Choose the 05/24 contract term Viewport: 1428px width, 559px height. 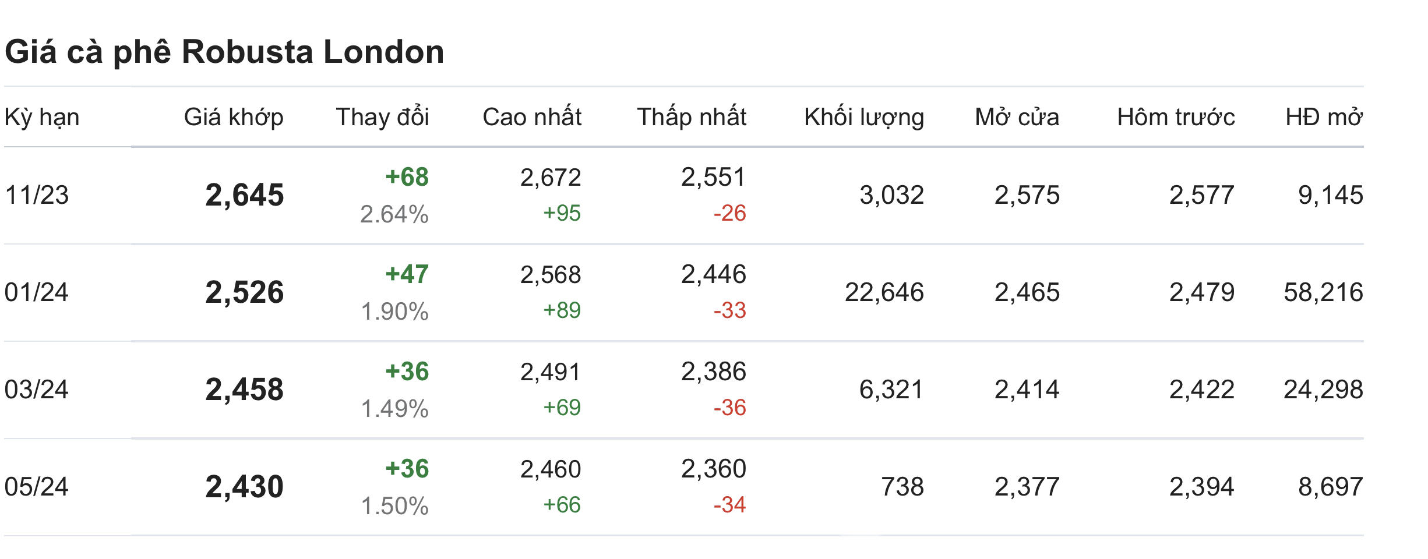37,487
